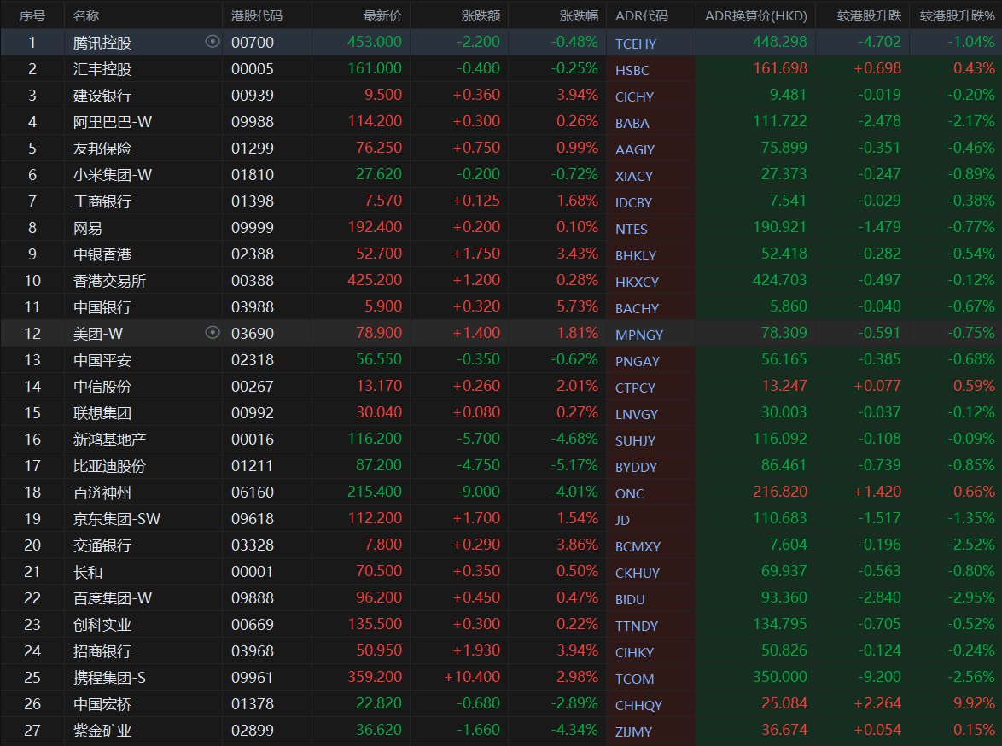
Task: Sort by 较港股升跌 column header
Action: point(869,15)
